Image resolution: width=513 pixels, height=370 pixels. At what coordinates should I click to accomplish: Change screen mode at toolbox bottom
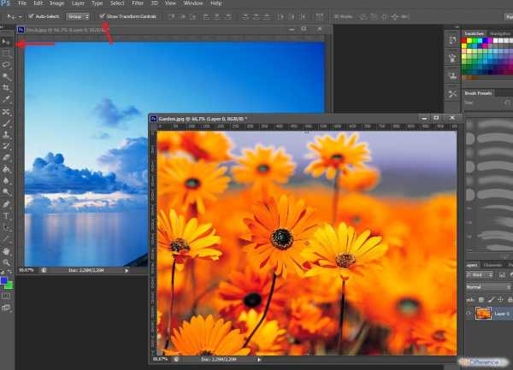[x=6, y=308]
